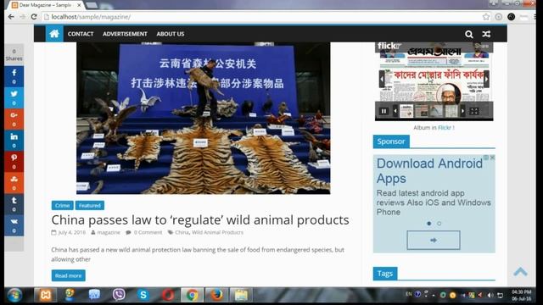Open the ADVERTISEMENT menu item
Screen dimensions: 543x305
click(x=125, y=34)
